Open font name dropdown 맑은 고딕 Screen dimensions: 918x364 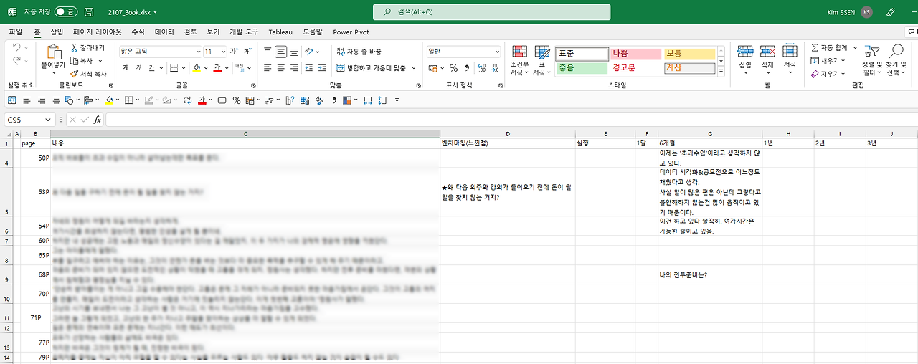tap(198, 52)
